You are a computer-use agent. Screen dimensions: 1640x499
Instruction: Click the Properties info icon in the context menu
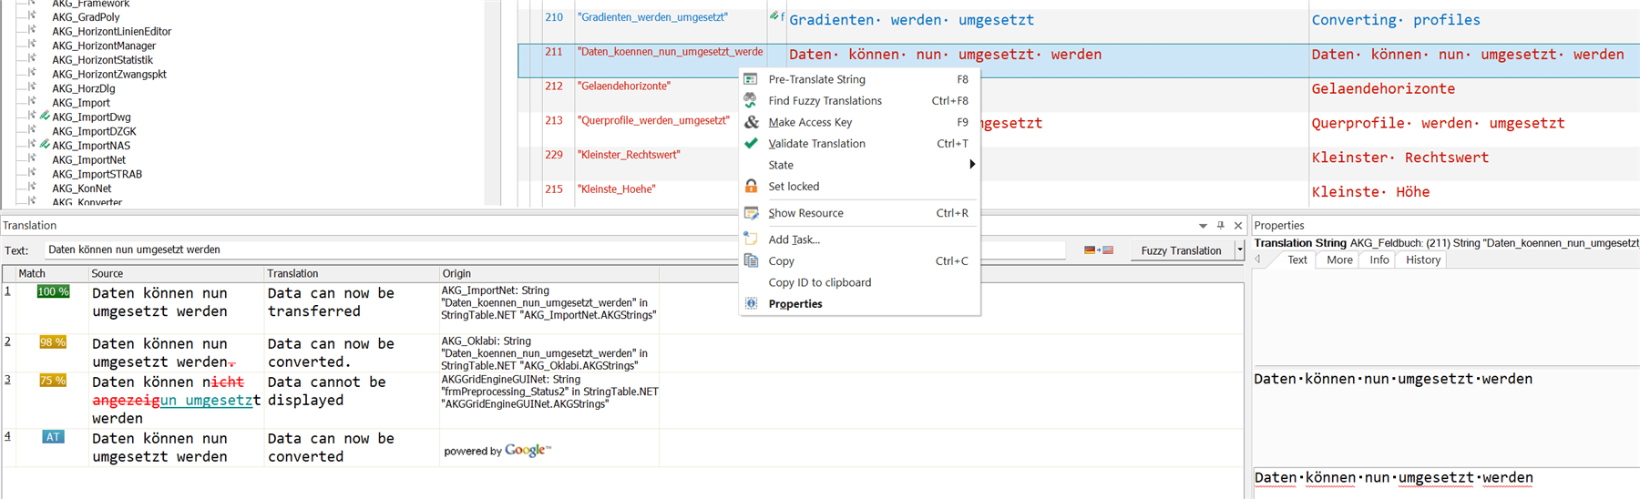pos(751,304)
